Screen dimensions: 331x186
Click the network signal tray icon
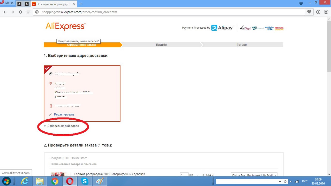(297, 181)
